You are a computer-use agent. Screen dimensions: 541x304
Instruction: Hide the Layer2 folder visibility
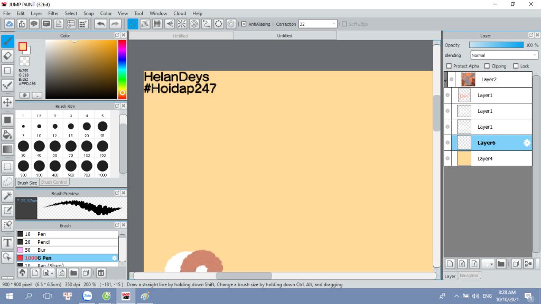(x=451, y=79)
